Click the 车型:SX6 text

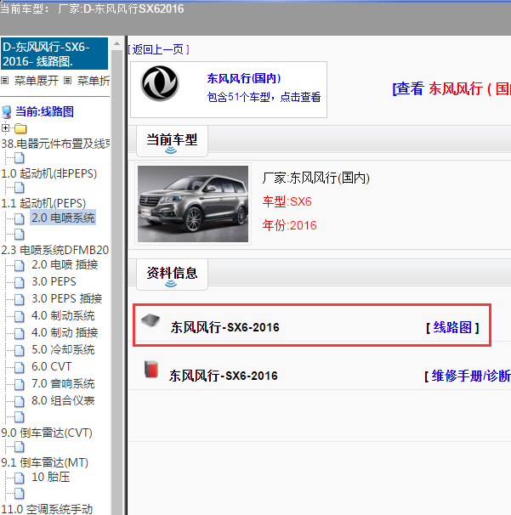pos(287,201)
